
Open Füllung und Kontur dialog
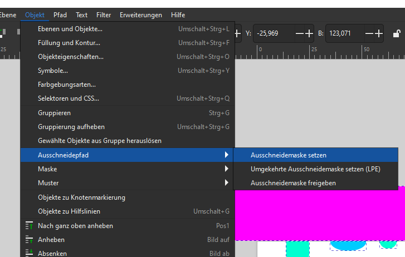click(x=70, y=43)
